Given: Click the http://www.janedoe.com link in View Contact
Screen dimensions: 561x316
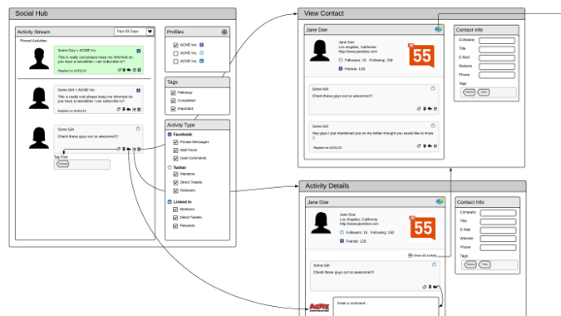Looking at the screenshot, I should (x=357, y=52).
